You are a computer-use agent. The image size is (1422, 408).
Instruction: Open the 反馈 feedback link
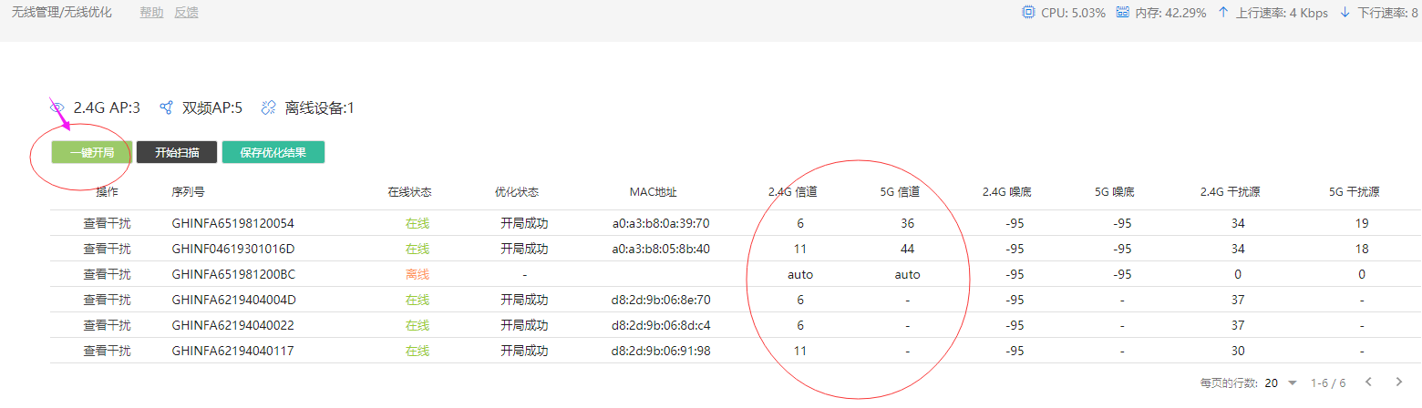pos(186,13)
